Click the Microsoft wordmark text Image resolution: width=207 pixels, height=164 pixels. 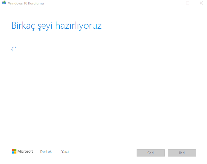pos(25,151)
